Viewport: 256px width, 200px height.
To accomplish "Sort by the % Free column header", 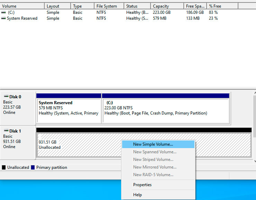I will [222, 6].
